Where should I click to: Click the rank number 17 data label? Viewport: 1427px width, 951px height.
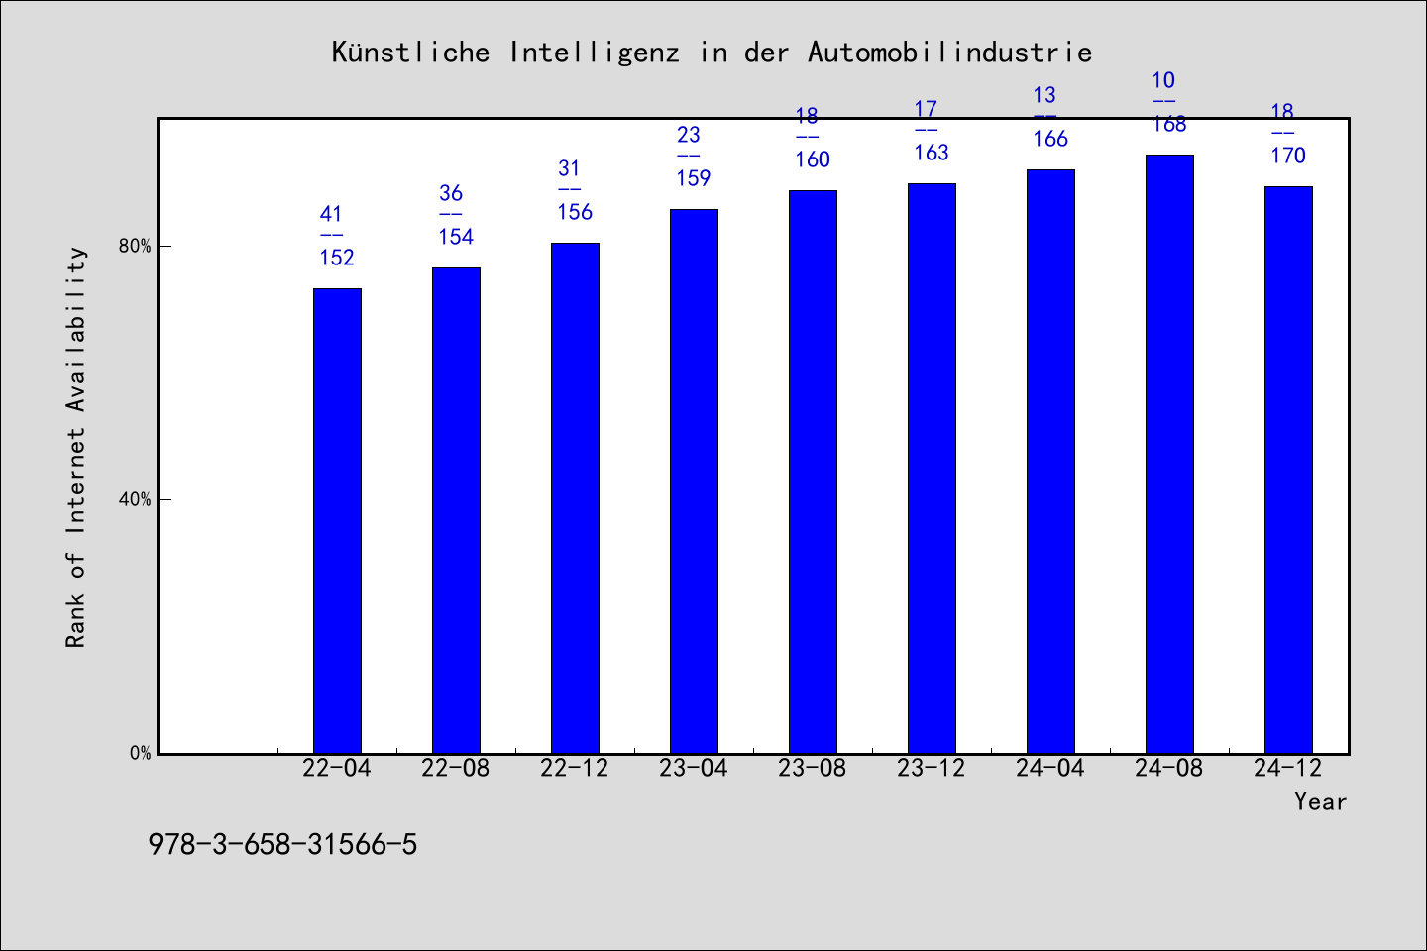[x=926, y=109]
